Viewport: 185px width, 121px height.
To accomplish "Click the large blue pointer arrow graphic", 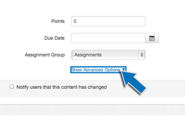I will click(x=133, y=82).
